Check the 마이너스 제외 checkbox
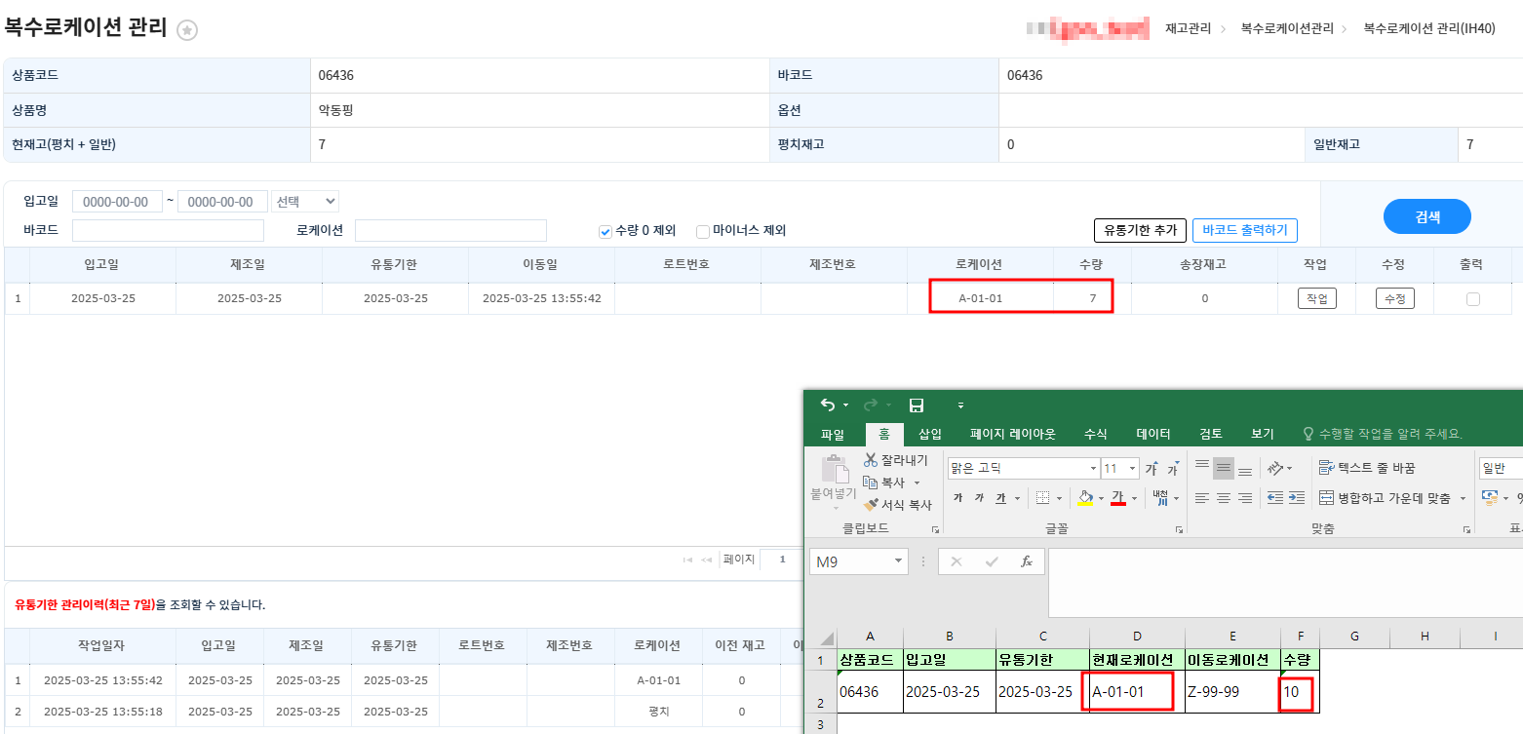 [x=702, y=231]
